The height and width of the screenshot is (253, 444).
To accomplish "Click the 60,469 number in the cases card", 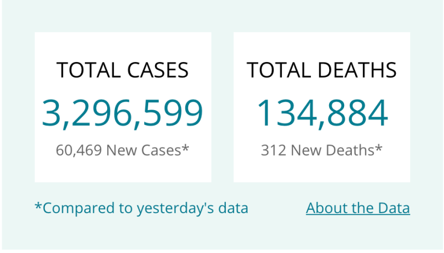I will (79, 150).
